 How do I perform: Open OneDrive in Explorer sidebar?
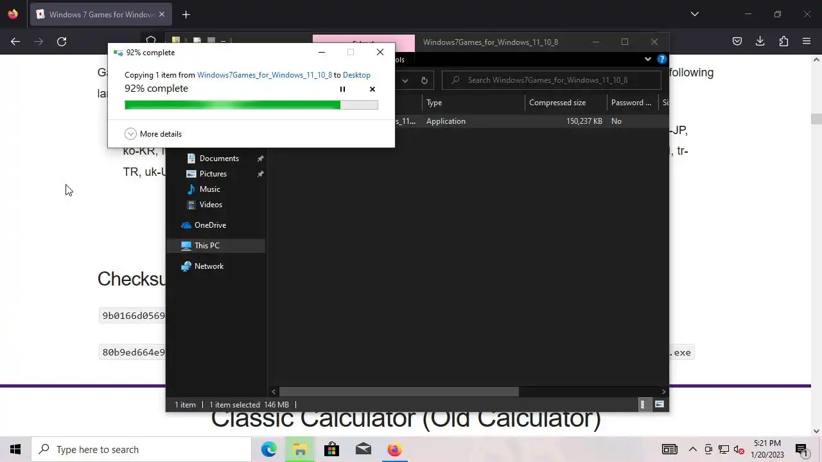(210, 225)
